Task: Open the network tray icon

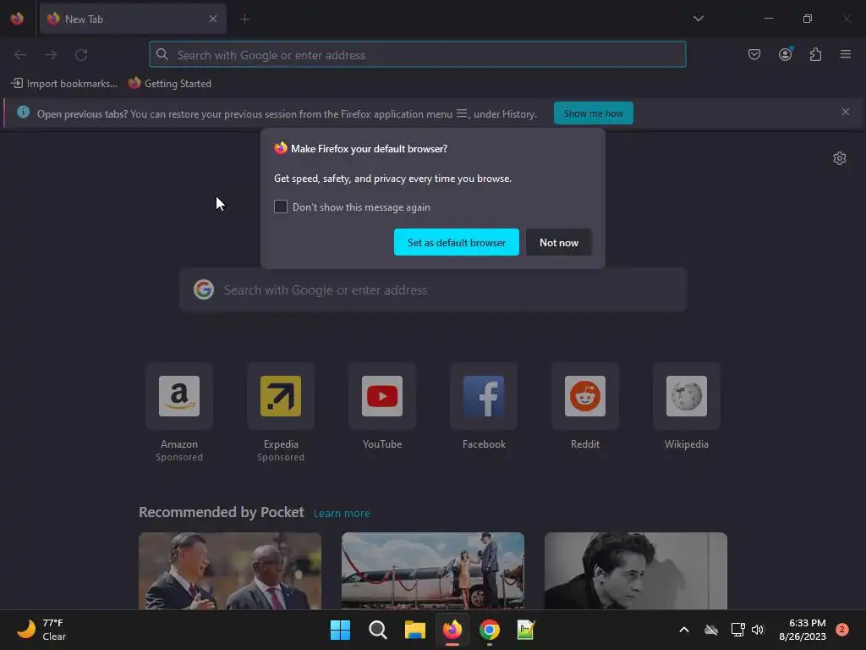Action: coord(737,630)
